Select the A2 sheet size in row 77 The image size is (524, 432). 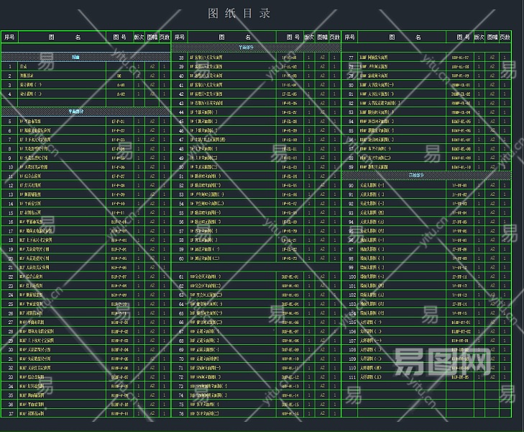pos(492,58)
